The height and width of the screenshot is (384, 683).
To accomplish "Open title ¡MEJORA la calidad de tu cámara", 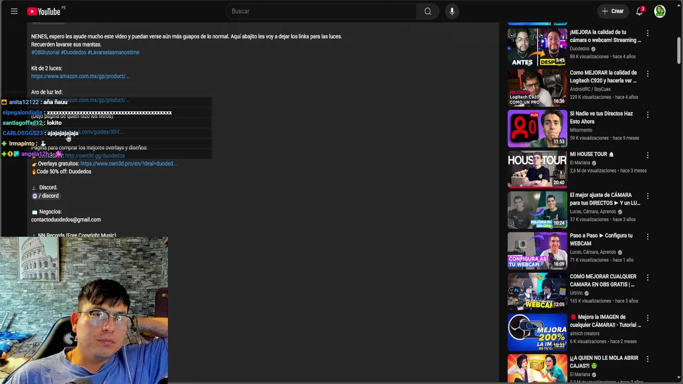I will (x=605, y=36).
